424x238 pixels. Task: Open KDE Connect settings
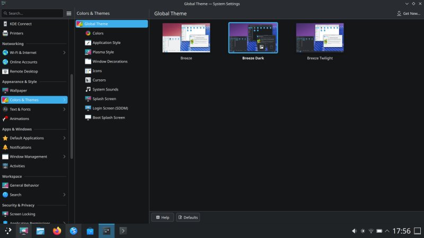(x=34, y=24)
